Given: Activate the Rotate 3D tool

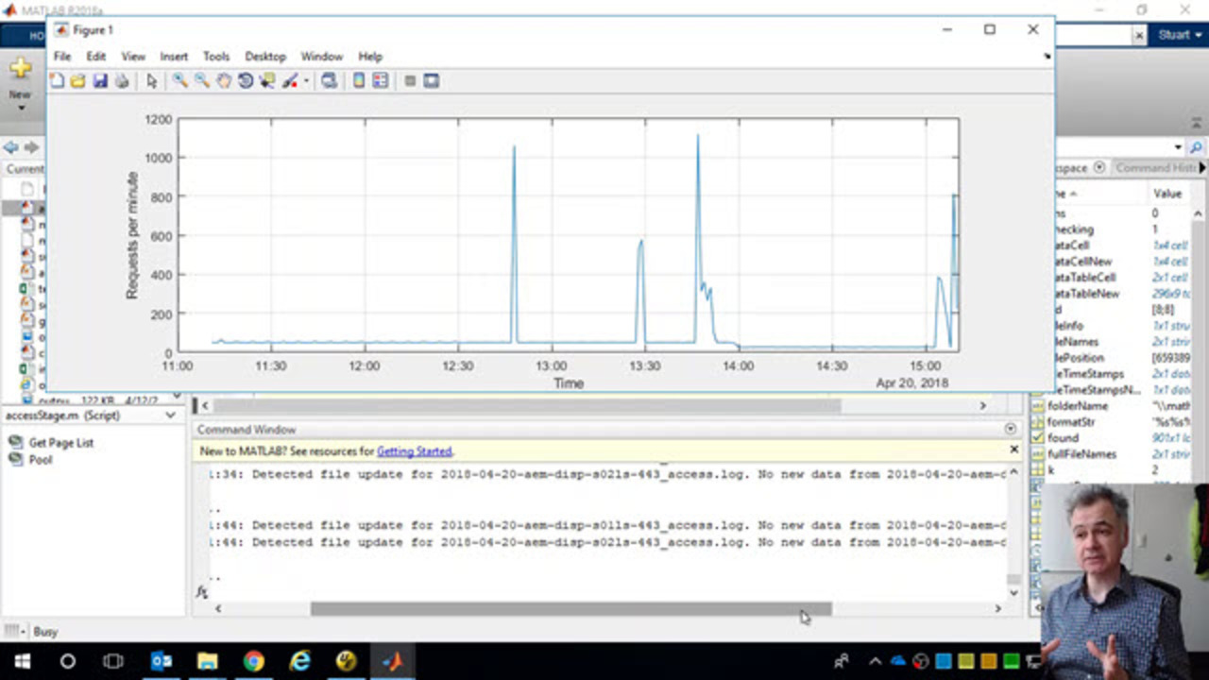Looking at the screenshot, I should point(246,81).
